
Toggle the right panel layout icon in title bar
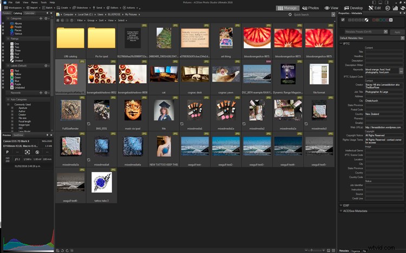387,2
